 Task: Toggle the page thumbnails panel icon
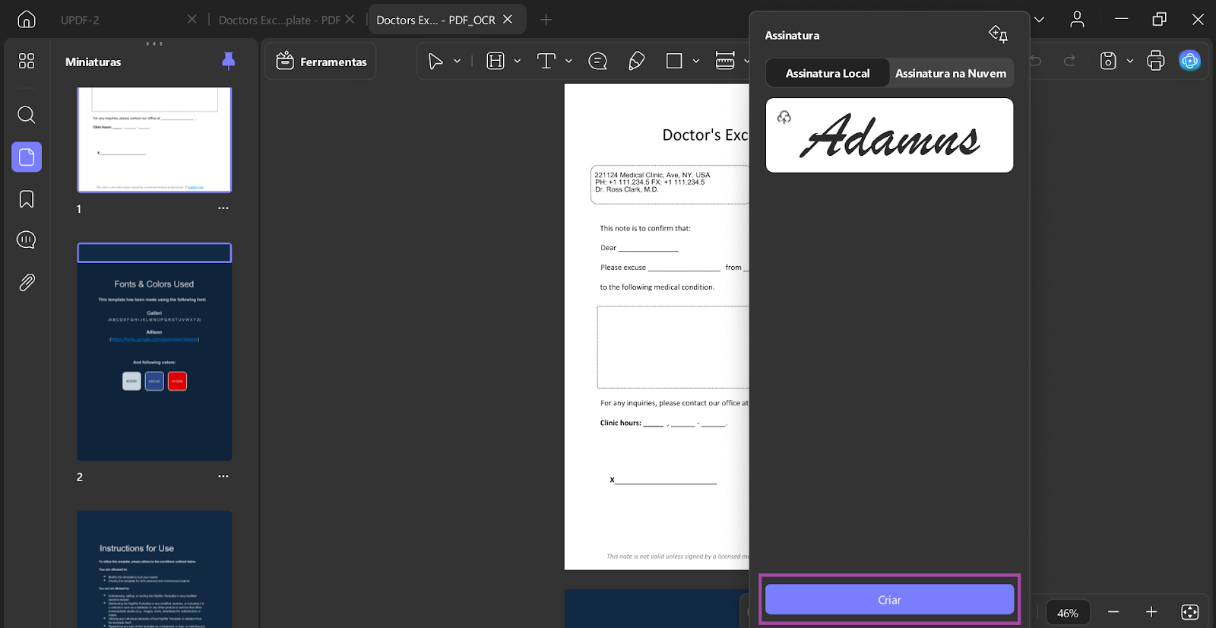[27, 157]
